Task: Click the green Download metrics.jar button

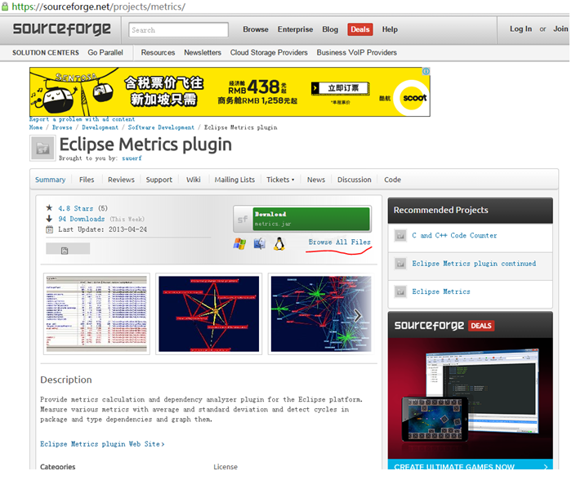Action: pyautogui.click(x=311, y=219)
